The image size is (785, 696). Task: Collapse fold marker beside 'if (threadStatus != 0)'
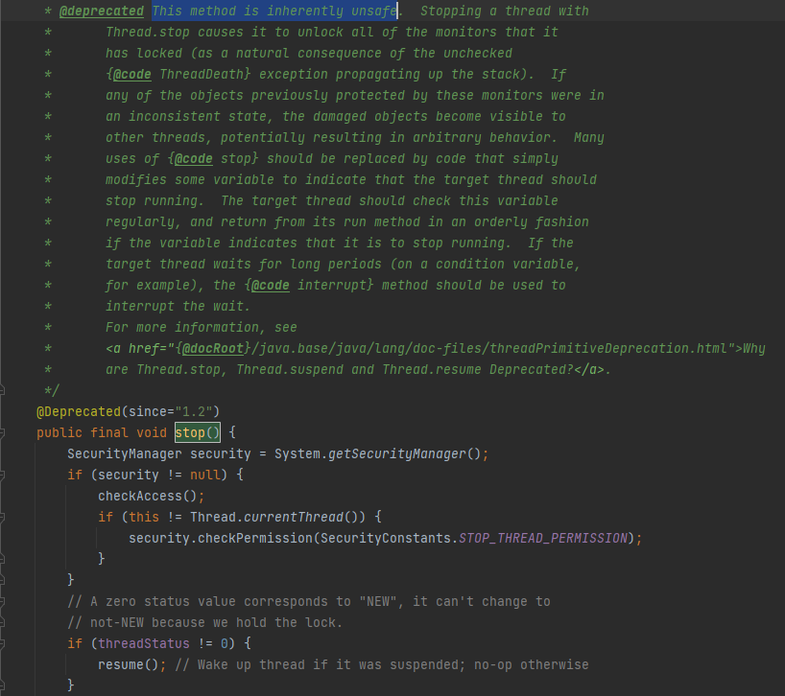point(2,643)
